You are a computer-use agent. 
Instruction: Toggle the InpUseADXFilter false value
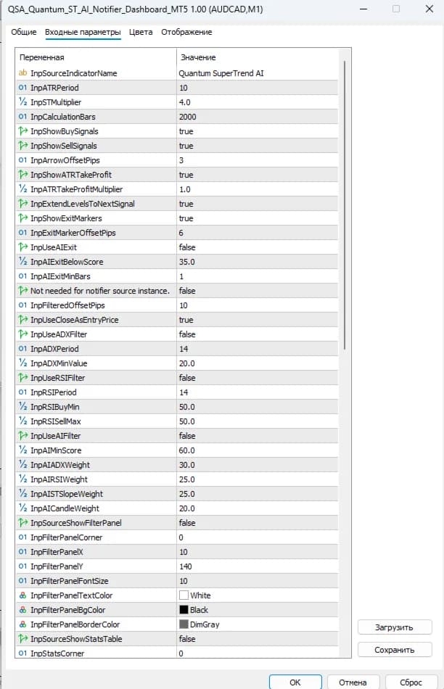[x=257, y=334]
